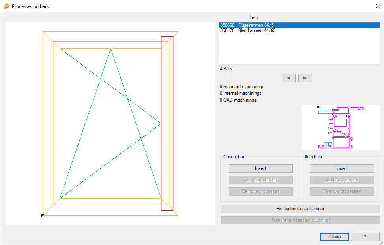The width and height of the screenshot is (384, 245).
Task: Open help with the question mark button
Action: 365,237
